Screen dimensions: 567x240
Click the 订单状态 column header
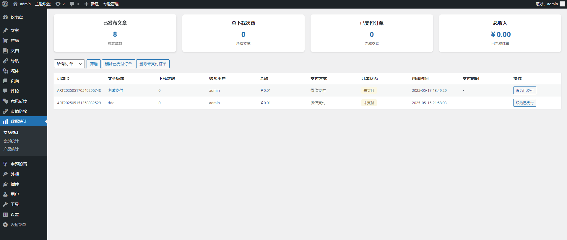click(x=369, y=79)
